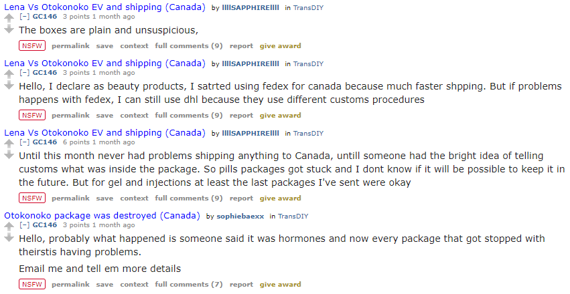Report the comment about pills packages stuck

(x=241, y=198)
